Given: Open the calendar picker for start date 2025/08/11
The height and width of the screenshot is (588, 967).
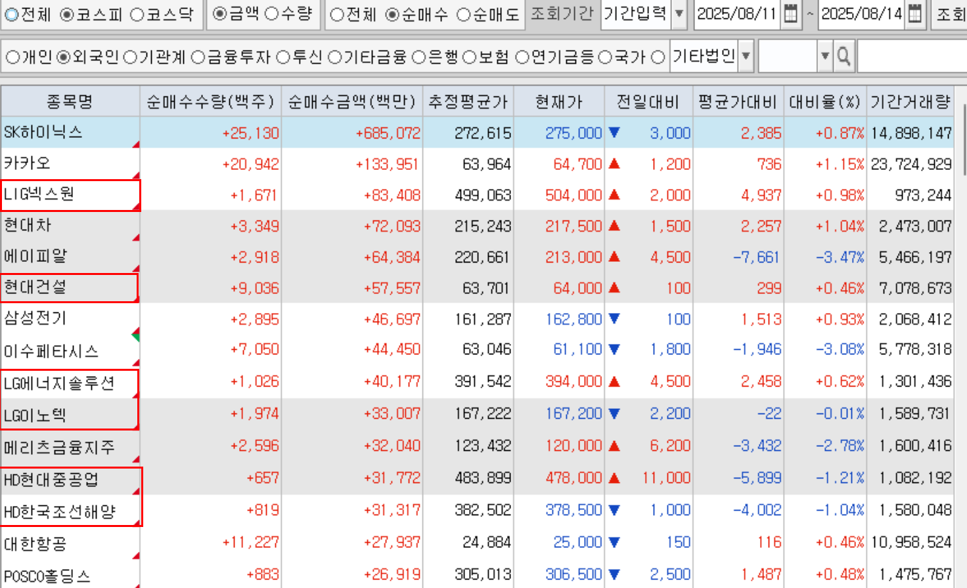Looking at the screenshot, I should [x=791, y=14].
